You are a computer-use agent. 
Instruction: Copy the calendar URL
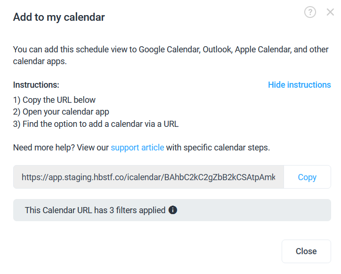(307, 177)
